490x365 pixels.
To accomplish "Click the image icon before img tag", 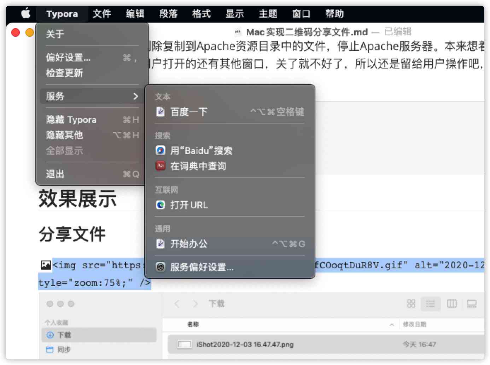I will 46,265.
